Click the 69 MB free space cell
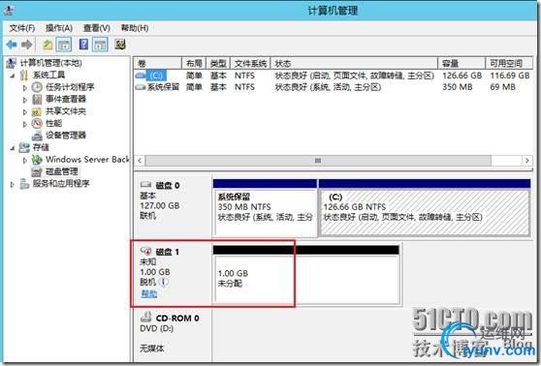 pyautogui.click(x=502, y=87)
